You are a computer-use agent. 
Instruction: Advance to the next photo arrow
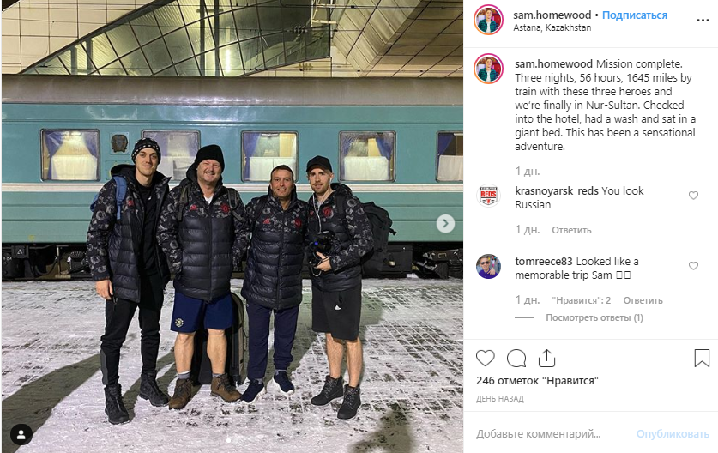(445, 224)
